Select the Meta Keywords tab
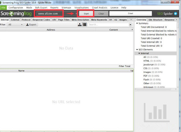 (x=99, y=20)
